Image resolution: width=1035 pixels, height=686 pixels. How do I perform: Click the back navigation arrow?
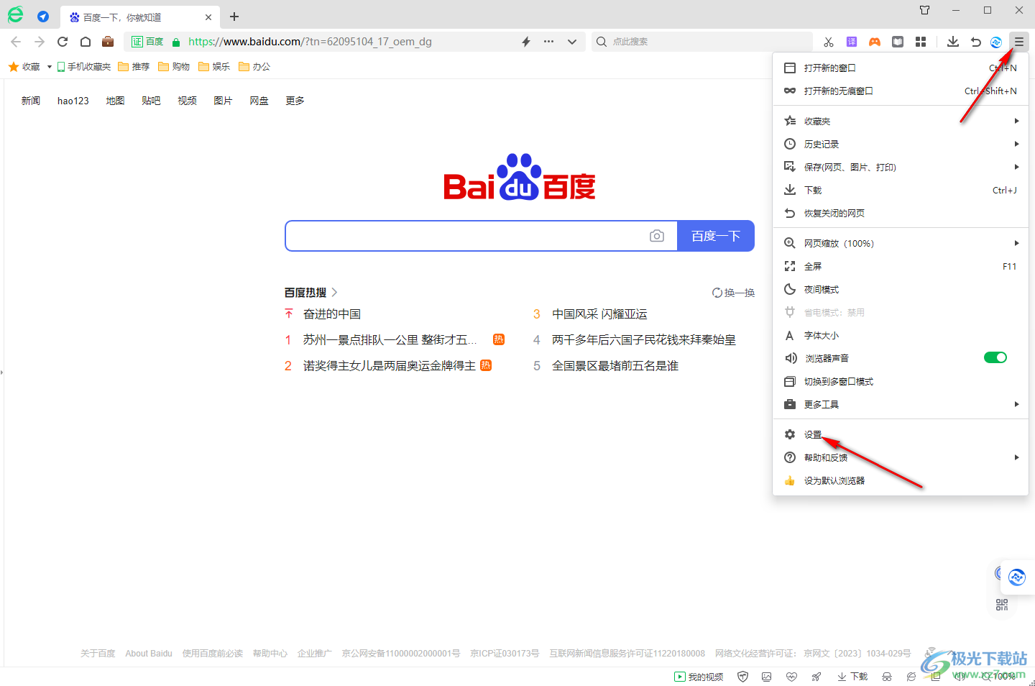[17, 42]
